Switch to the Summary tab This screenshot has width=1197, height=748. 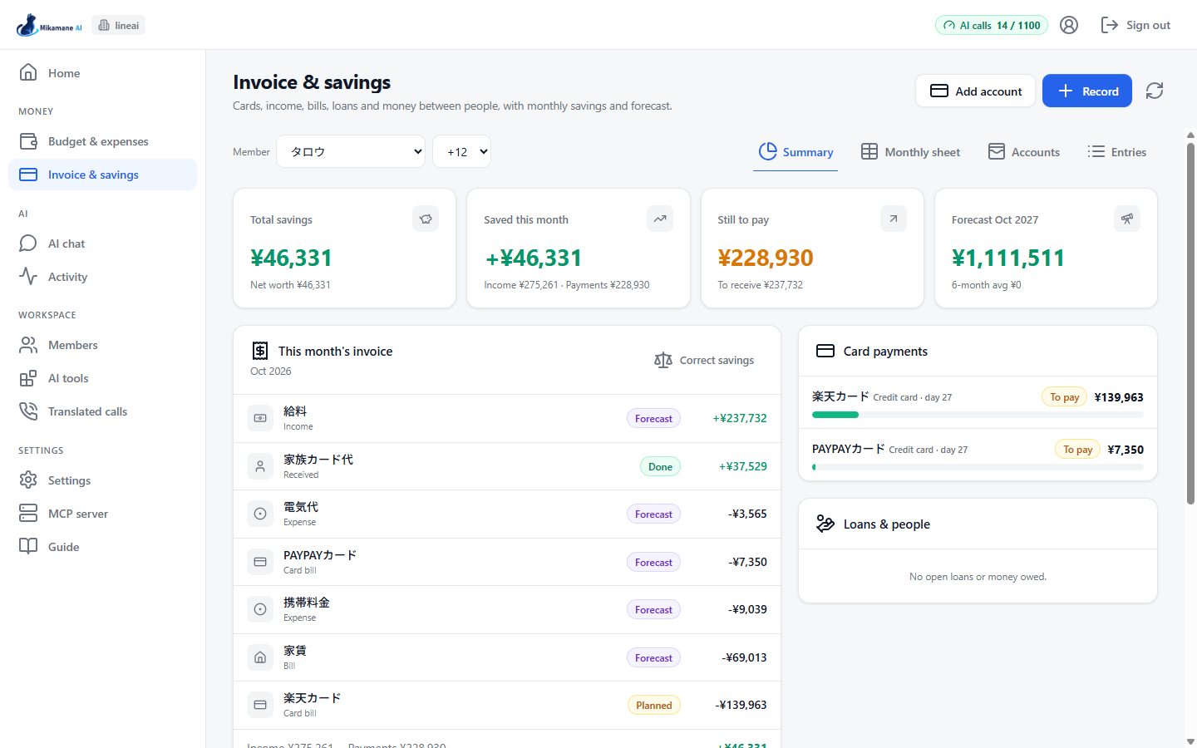point(796,152)
